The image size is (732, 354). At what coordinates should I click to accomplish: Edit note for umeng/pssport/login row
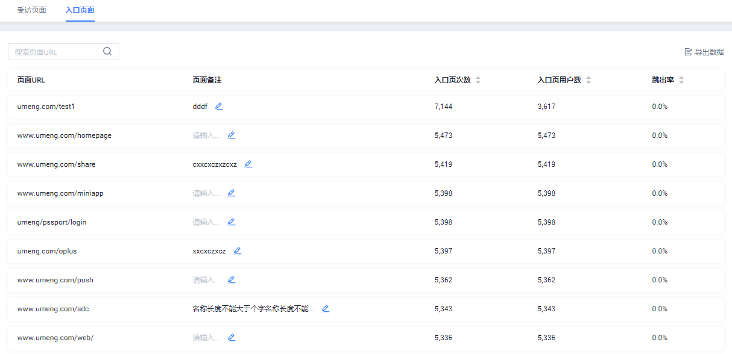(232, 222)
